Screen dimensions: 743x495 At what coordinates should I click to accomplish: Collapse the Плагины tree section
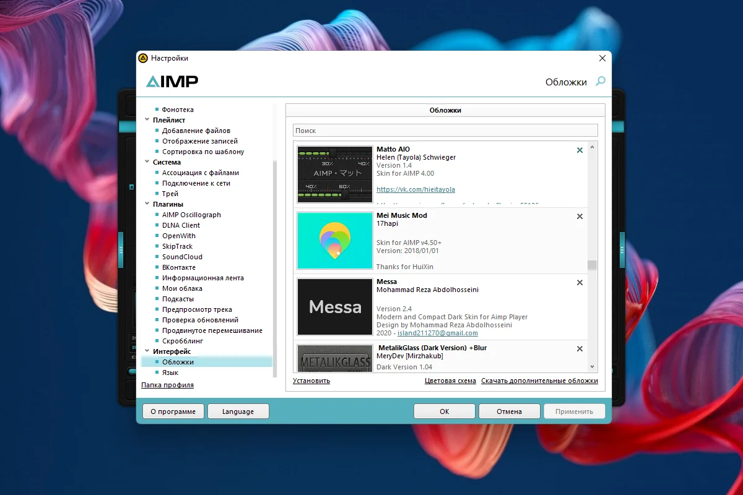[x=147, y=204]
